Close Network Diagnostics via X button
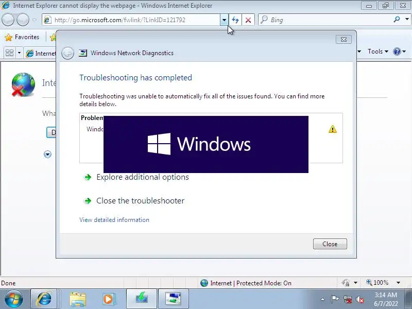The width and height of the screenshot is (412, 309). (x=344, y=40)
